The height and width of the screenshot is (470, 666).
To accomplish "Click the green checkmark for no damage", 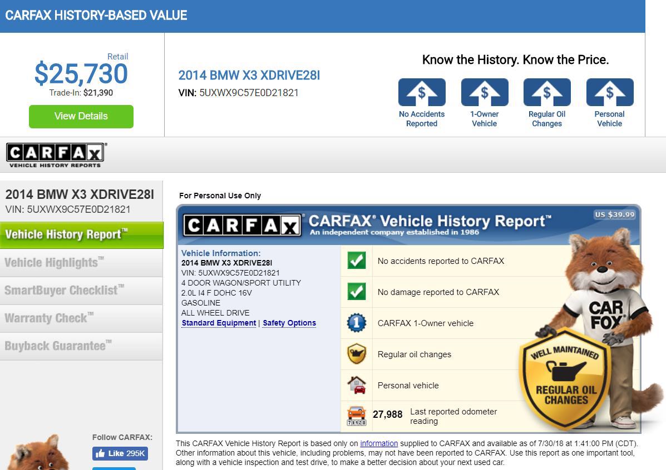I will [x=357, y=292].
